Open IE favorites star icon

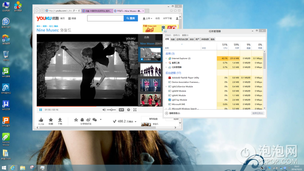[175, 10]
